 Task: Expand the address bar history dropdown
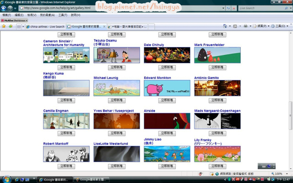pos(223,8)
